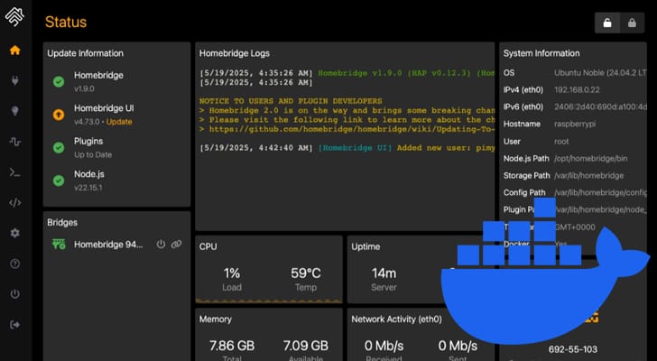The height and width of the screenshot is (361, 657).
Task: Click the 7.09 GB available memory value
Action: pos(305,346)
